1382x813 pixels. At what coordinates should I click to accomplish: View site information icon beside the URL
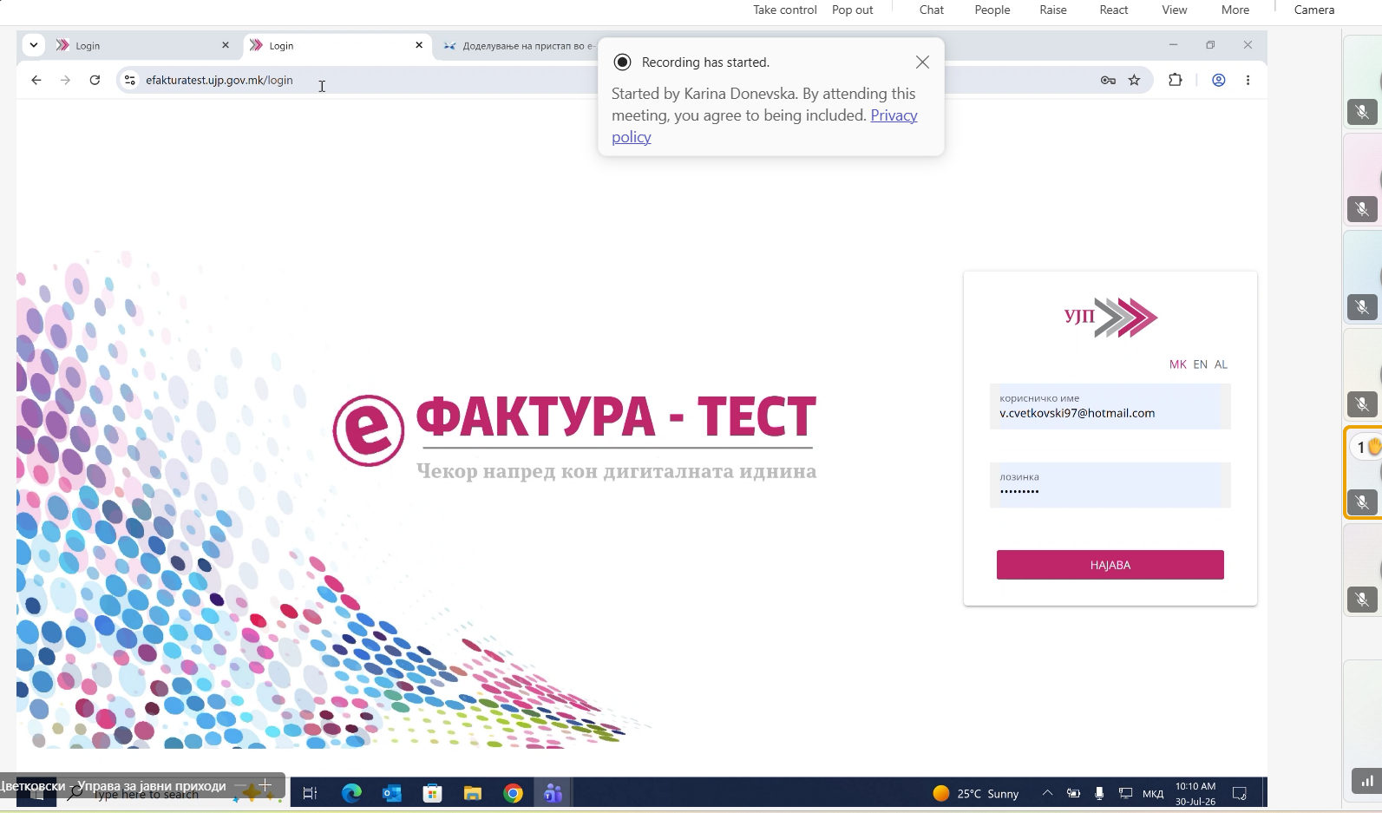(x=129, y=80)
